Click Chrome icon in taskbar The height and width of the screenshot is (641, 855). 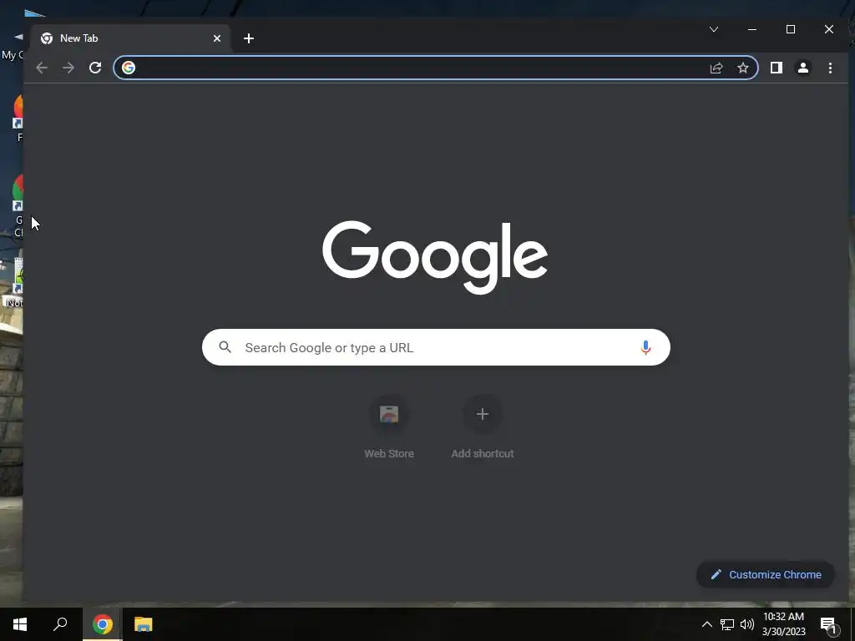click(x=103, y=624)
